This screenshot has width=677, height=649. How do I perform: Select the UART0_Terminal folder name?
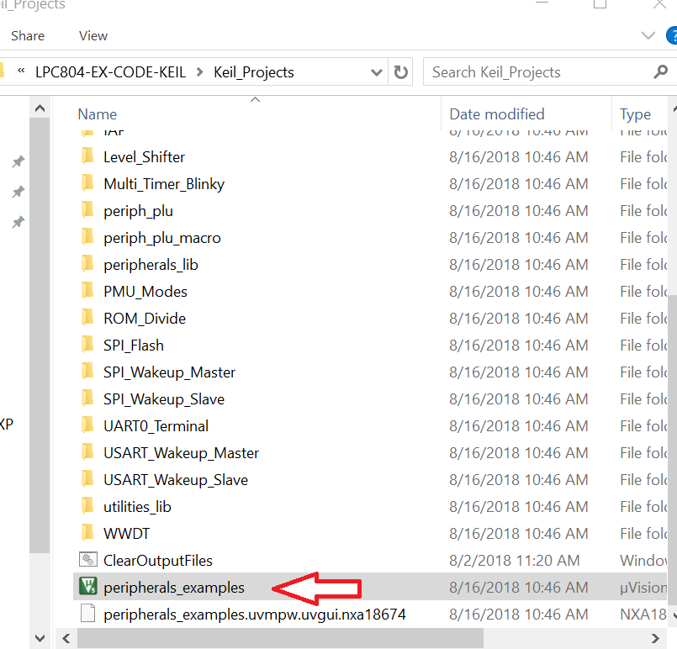coord(156,426)
